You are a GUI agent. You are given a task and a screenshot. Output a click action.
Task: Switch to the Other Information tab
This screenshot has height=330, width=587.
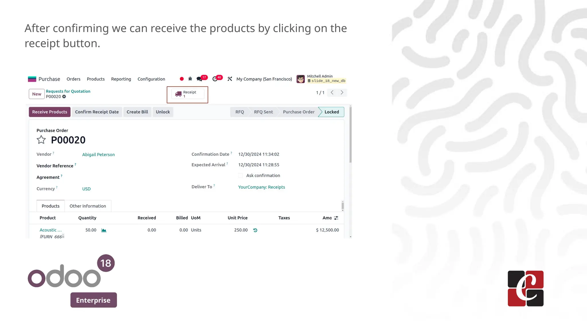[88, 206]
